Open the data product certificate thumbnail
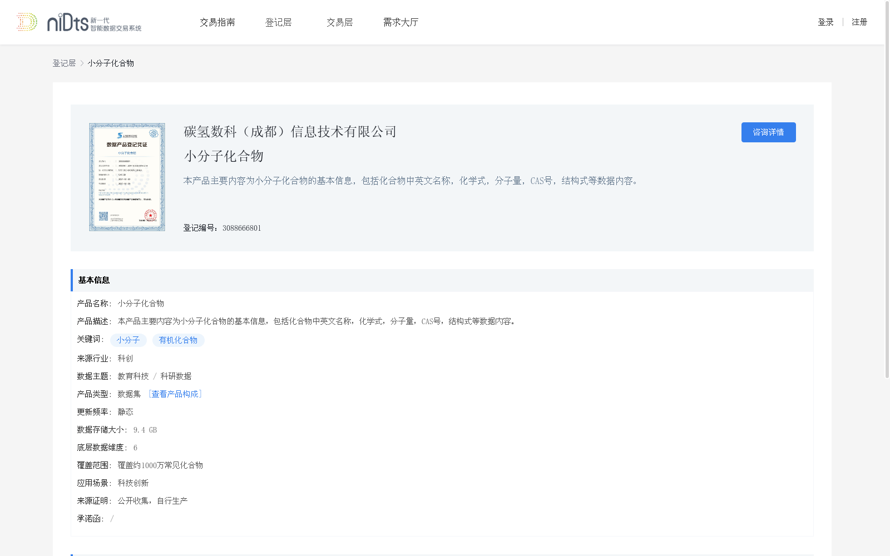890x556 pixels. [x=127, y=177]
